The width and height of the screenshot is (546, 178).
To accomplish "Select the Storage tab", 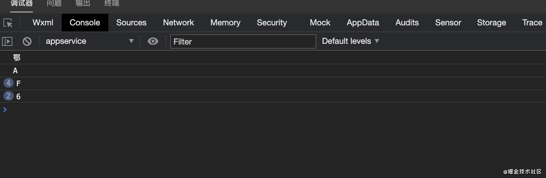I will [491, 23].
